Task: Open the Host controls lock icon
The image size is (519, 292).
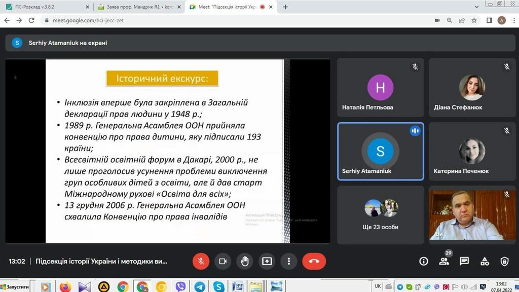Action: 504,261
